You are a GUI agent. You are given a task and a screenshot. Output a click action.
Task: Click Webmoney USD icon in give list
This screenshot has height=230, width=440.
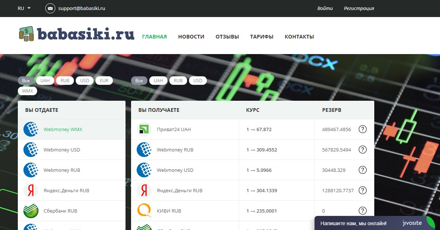tap(31, 150)
